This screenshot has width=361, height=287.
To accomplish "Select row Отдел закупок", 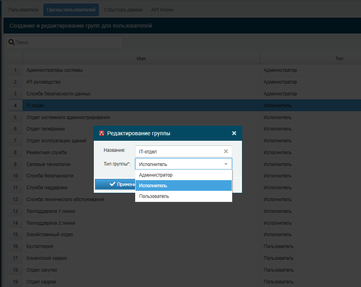I will (x=185, y=270).
